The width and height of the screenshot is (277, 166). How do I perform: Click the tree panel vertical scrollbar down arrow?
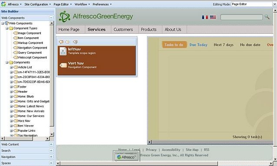52,134
